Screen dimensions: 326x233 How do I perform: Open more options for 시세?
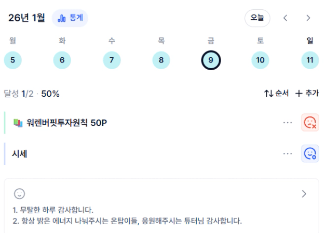[288, 153]
